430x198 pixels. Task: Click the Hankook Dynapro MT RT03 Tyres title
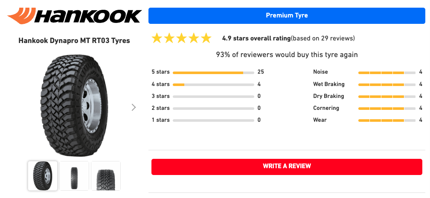click(74, 41)
